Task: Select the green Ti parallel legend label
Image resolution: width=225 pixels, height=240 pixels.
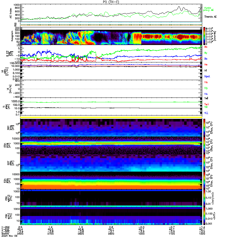Action: point(206,107)
